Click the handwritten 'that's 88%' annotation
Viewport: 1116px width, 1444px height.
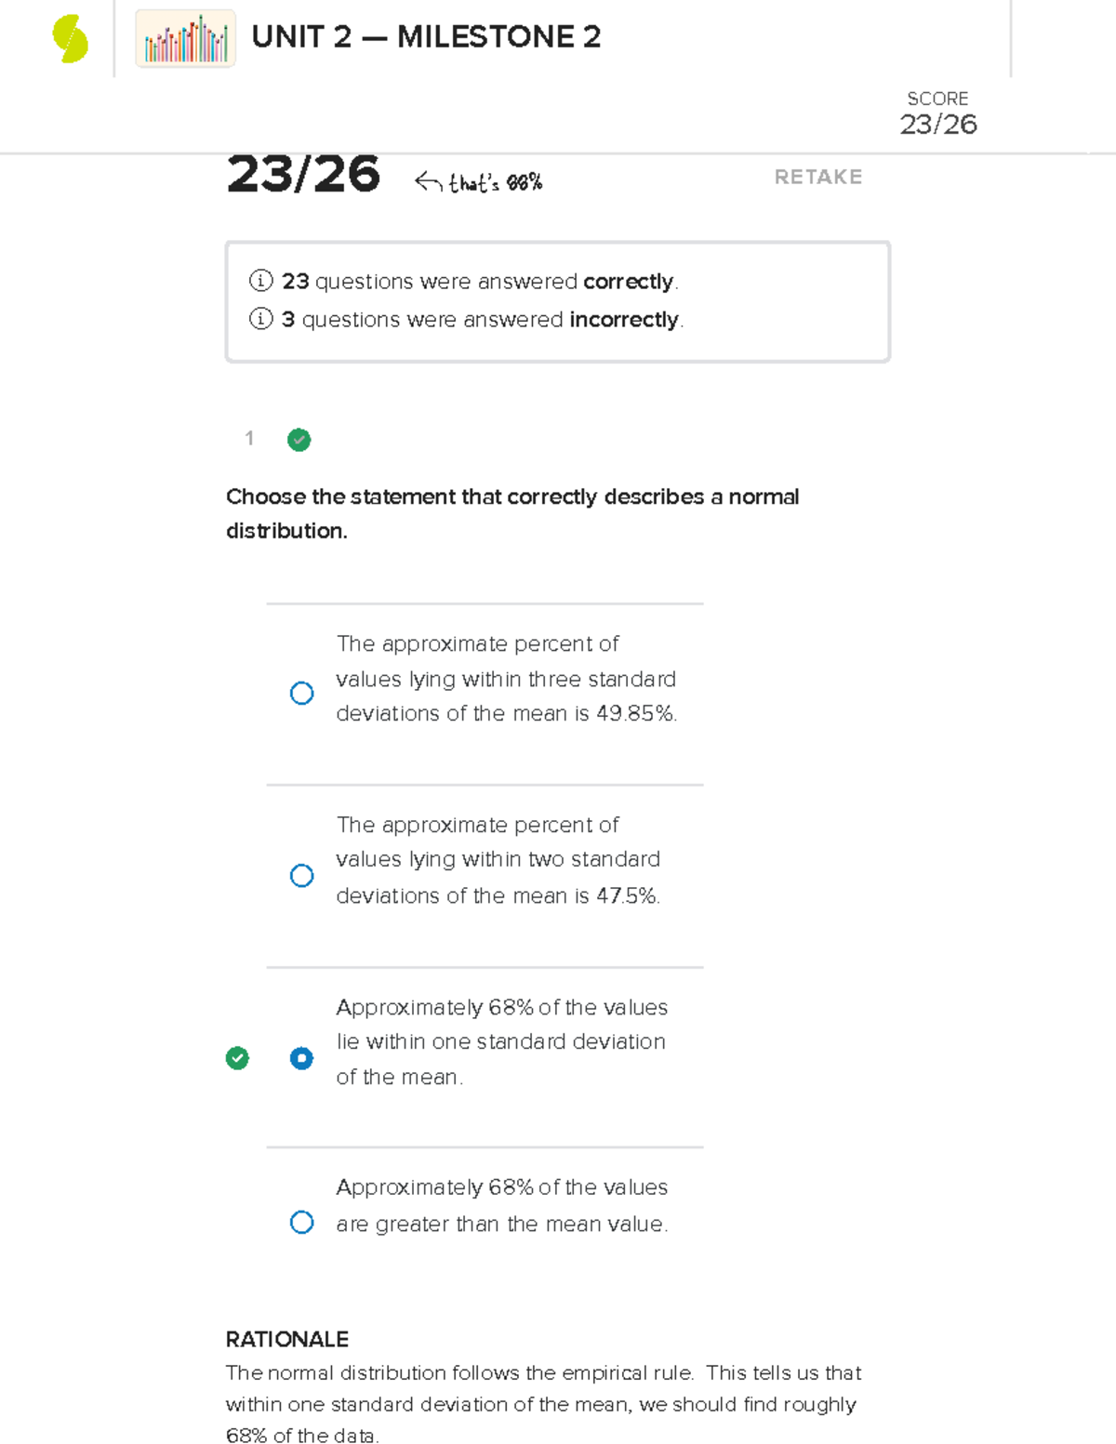pos(493,181)
